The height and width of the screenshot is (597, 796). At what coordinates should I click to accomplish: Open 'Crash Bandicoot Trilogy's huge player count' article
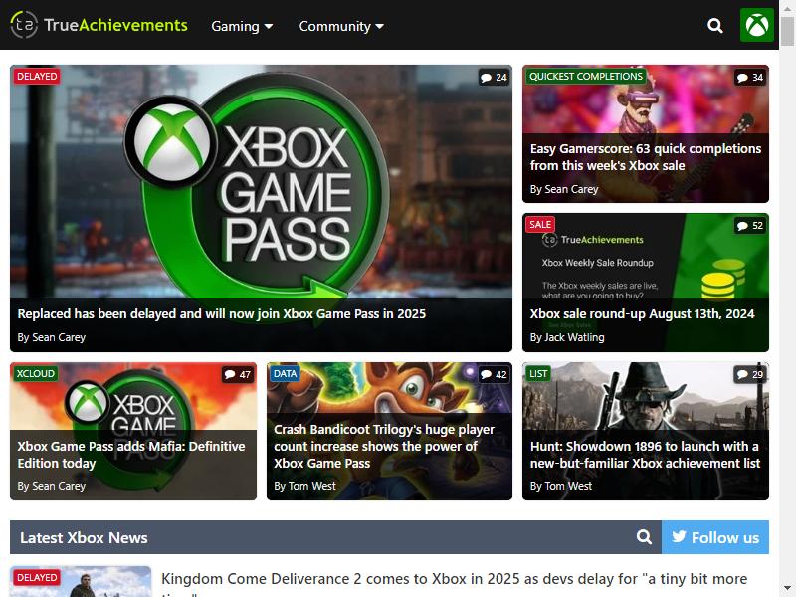tap(384, 446)
